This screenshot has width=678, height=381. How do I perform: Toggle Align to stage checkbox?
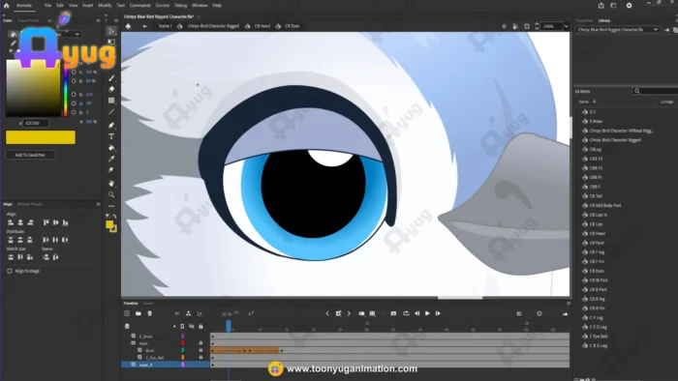[10, 271]
